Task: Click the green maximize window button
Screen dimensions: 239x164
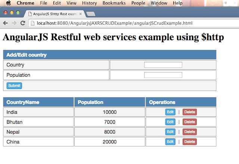Action: (18, 12)
